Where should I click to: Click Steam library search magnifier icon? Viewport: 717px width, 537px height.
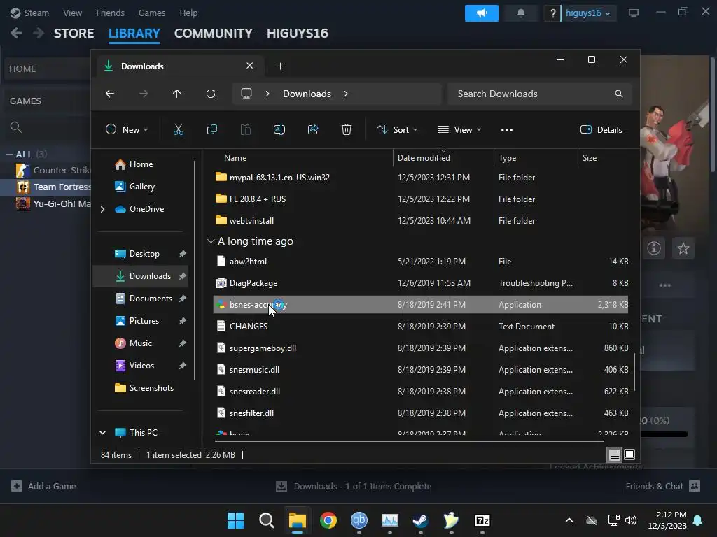pos(16,127)
